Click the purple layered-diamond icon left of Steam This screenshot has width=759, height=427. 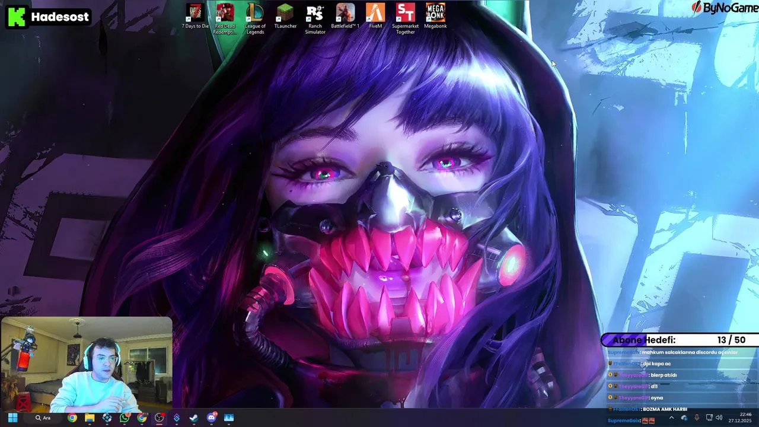pos(177,418)
